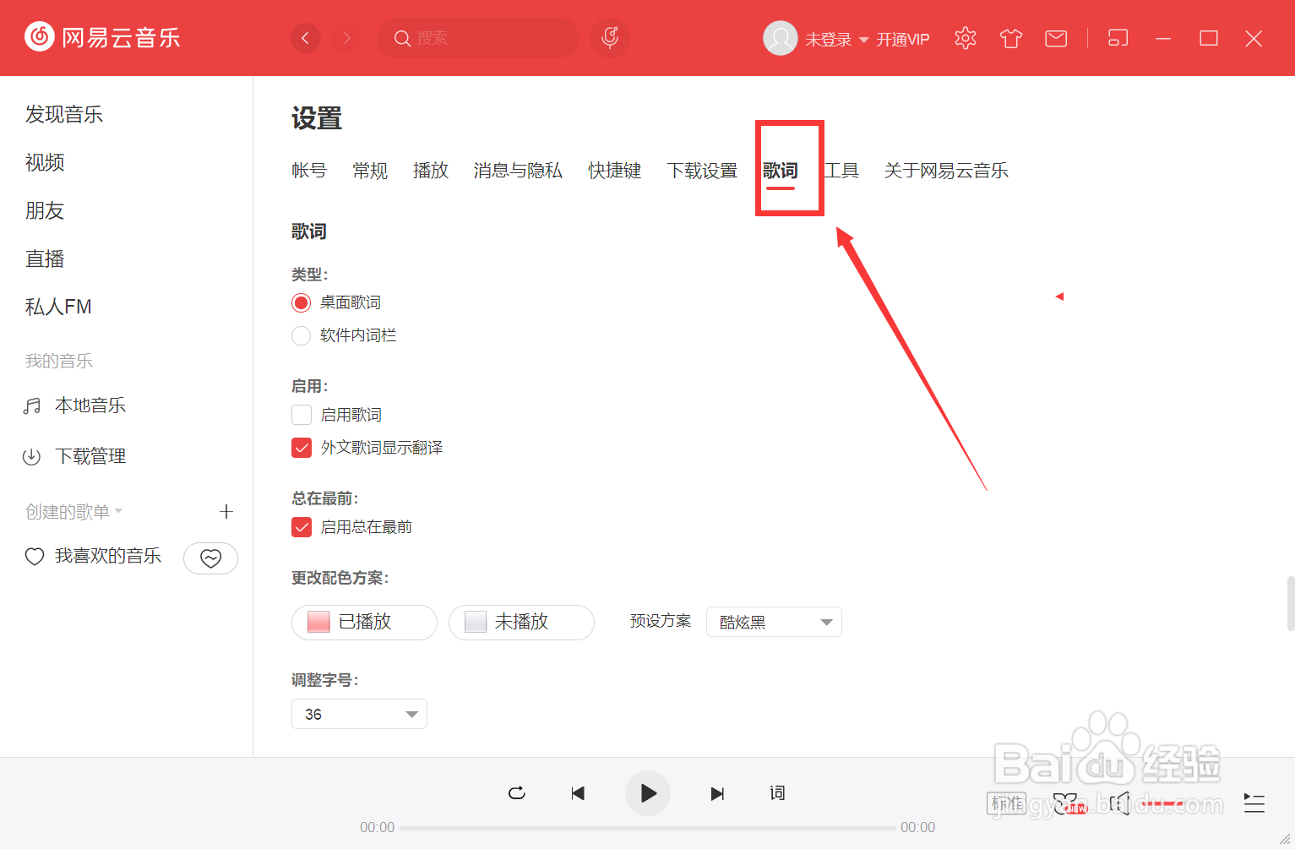
Task: Open the message inbox envelope icon
Action: tap(1055, 38)
